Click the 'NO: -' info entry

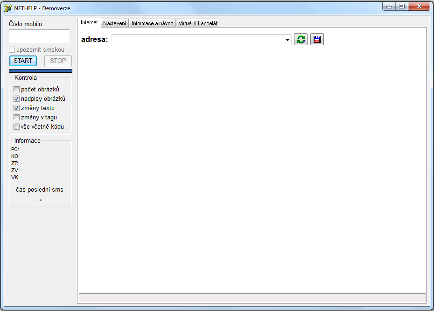[17, 157]
